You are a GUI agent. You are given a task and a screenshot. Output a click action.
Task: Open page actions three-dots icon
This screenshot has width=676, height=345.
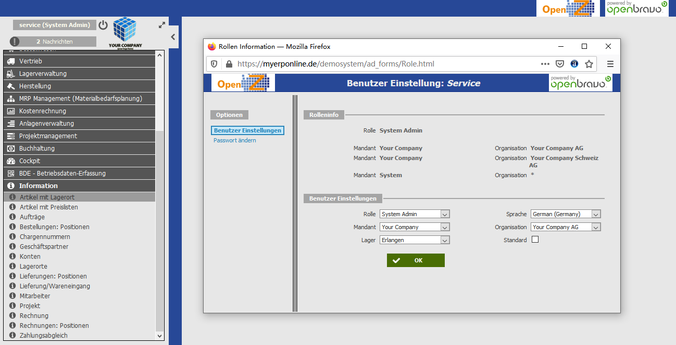pos(545,64)
